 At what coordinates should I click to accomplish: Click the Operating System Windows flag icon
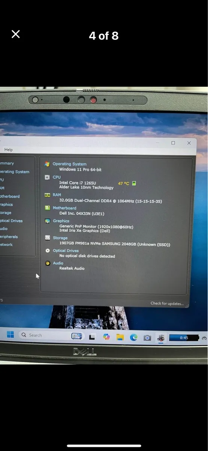coord(47,164)
